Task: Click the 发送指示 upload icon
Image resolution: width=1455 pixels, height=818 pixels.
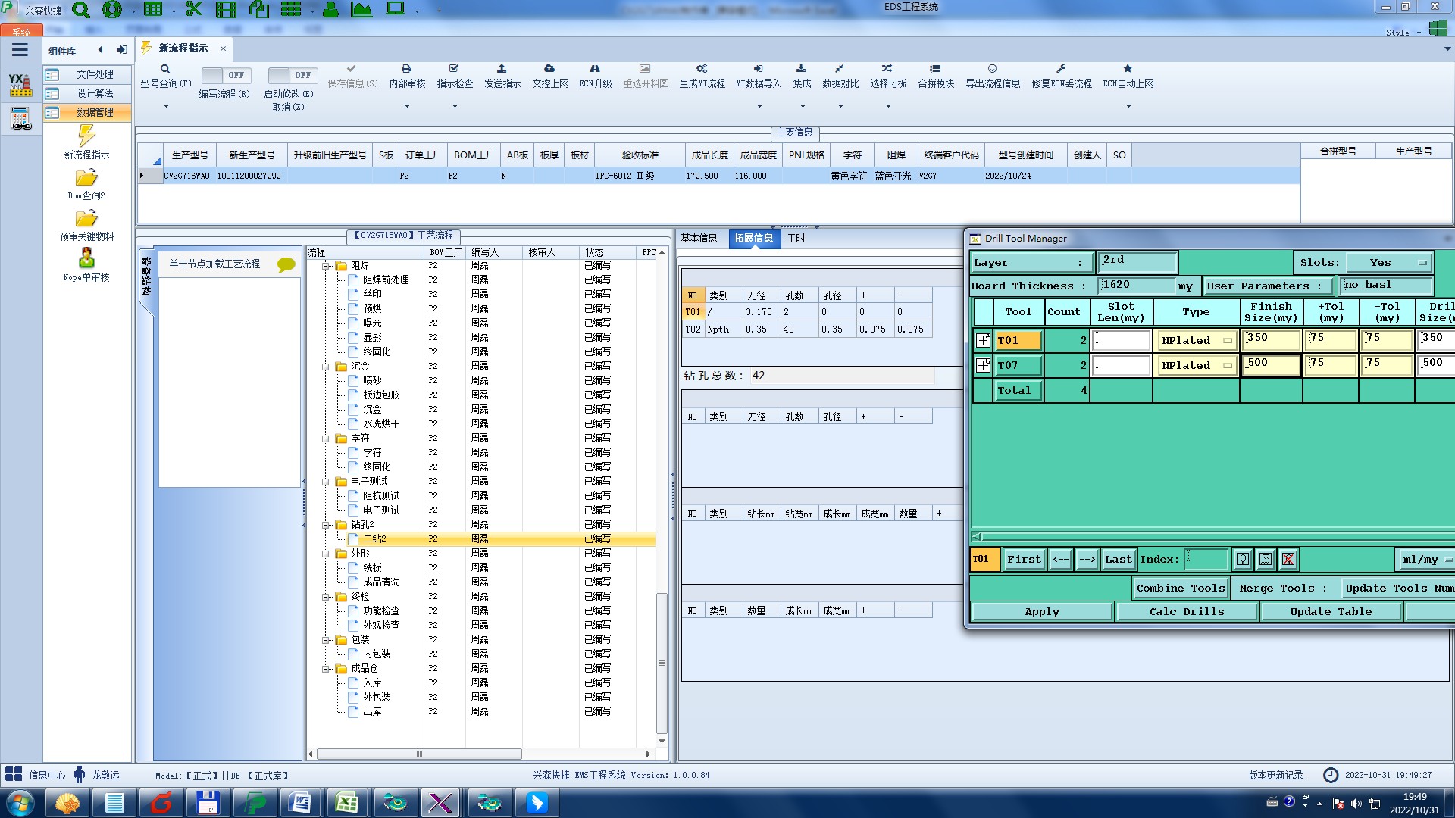Action: point(502,69)
